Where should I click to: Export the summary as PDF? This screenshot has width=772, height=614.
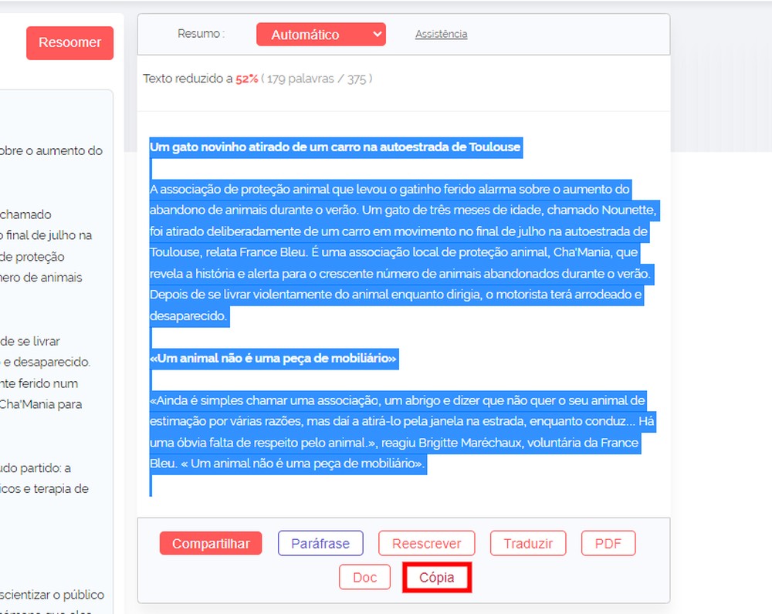pos(608,543)
